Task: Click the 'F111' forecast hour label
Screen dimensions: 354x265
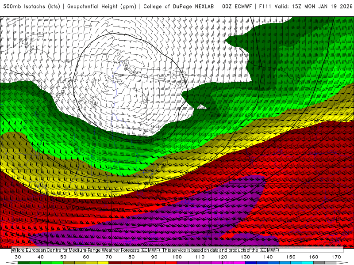Action: pos(265,7)
